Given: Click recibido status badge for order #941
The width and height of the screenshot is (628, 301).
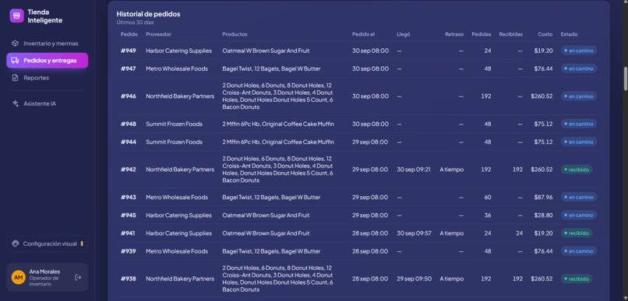Looking at the screenshot, I should point(577,233).
